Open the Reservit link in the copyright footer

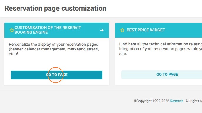click(x=176, y=101)
